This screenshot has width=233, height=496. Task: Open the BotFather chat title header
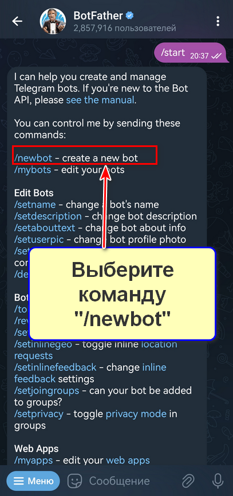point(124,21)
